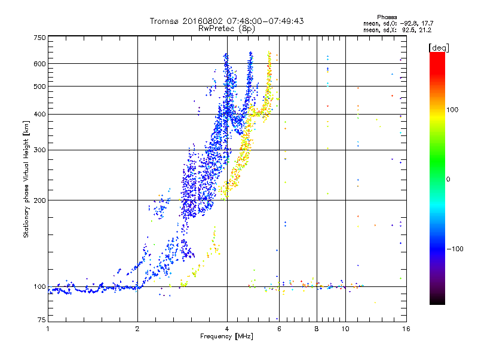Click the '[deg]' colorbar unit label
478x358 pixels.
(x=439, y=48)
